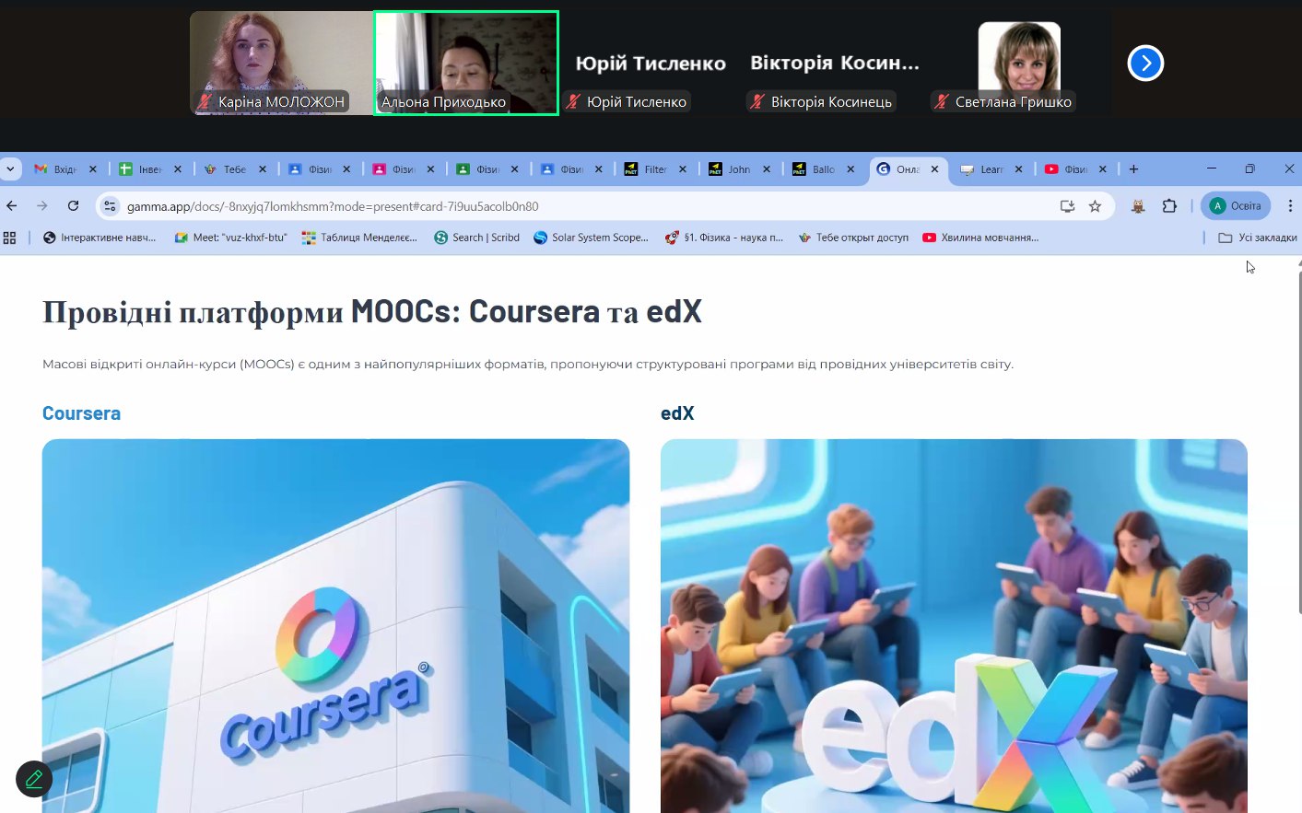This screenshot has width=1302, height=813.
Task: Click the install app icon in address bar
Action: tap(1067, 206)
